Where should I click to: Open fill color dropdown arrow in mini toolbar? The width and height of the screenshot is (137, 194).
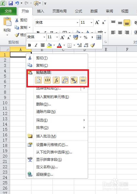click(54, 45)
